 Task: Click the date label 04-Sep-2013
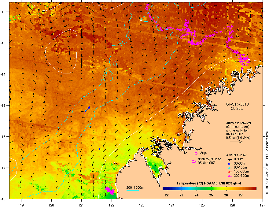(238, 104)
